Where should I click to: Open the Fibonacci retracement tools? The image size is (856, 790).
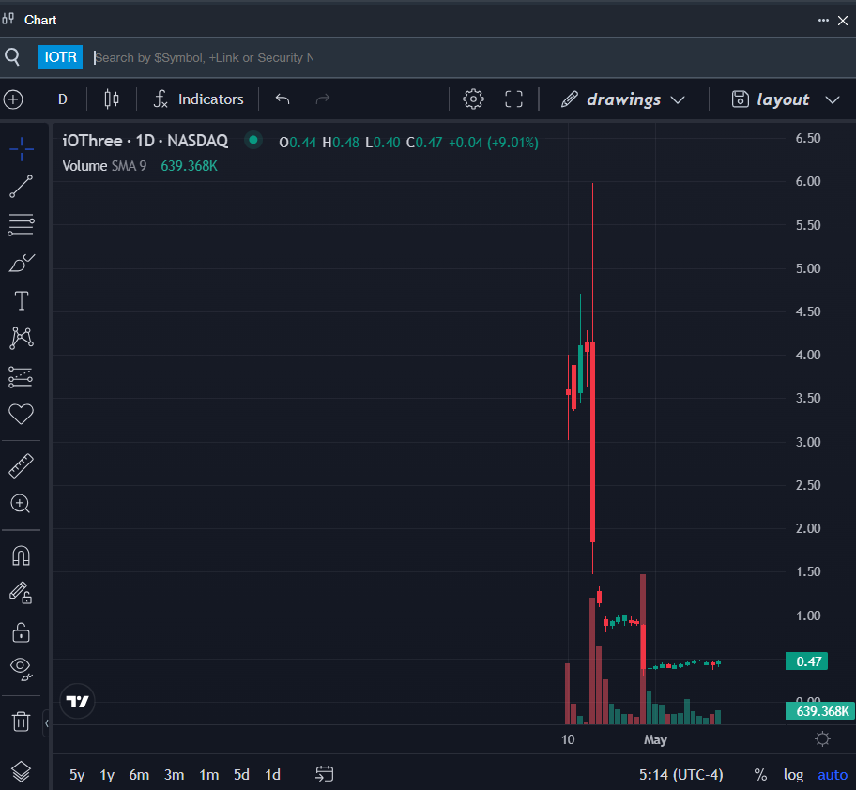22,224
